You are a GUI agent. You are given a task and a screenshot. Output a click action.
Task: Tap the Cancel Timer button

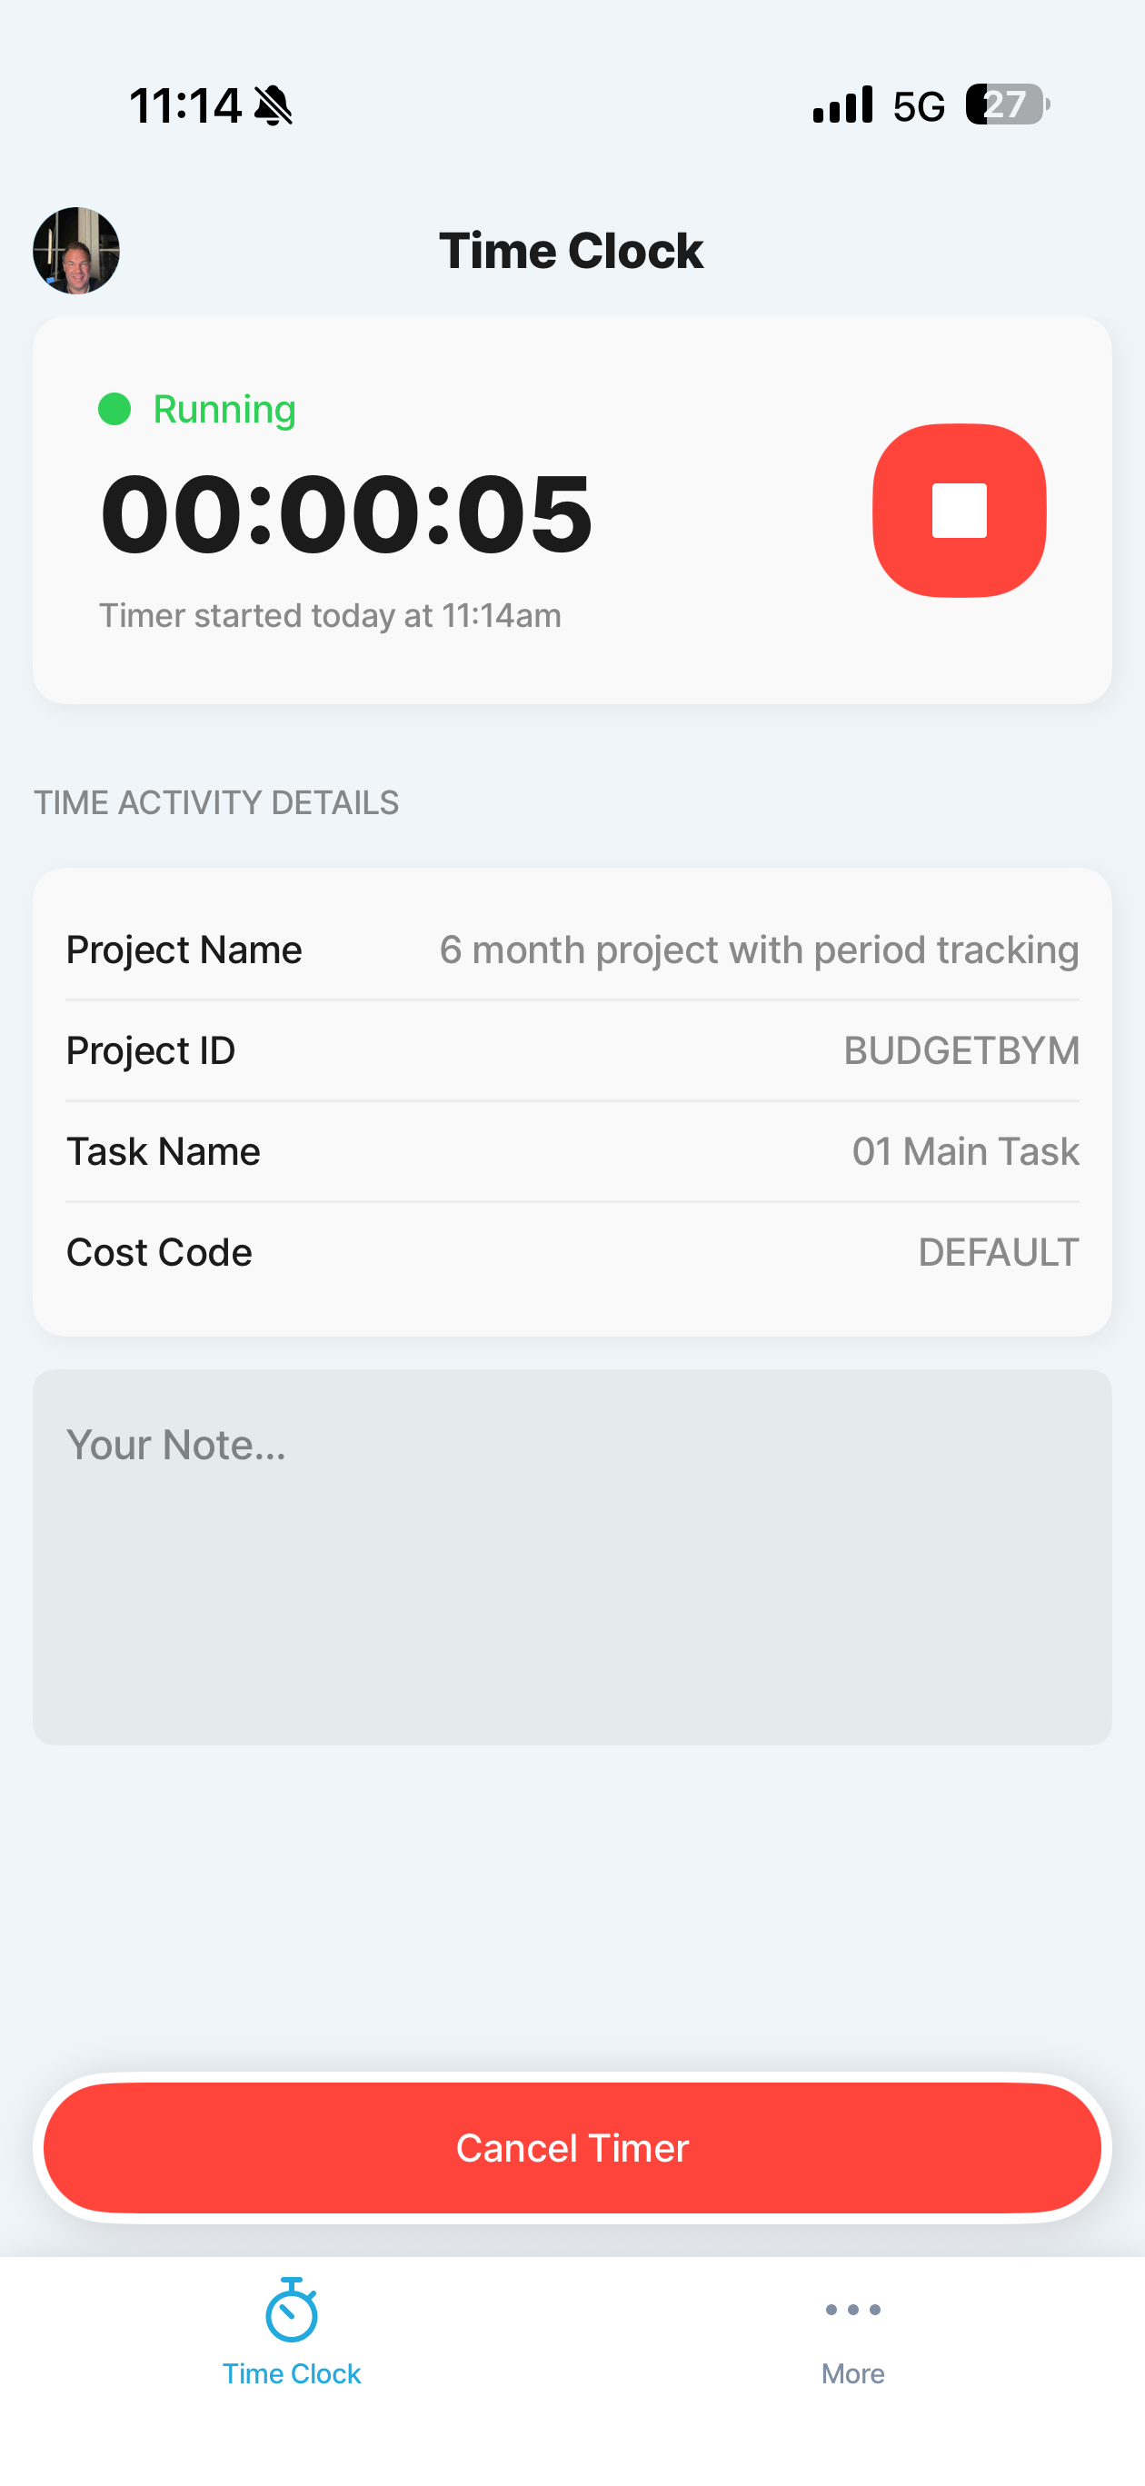(572, 2147)
